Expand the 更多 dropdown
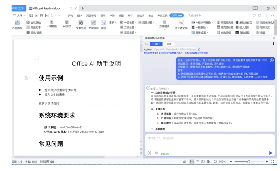Screen dimensions: 280x171 click(116, 23)
